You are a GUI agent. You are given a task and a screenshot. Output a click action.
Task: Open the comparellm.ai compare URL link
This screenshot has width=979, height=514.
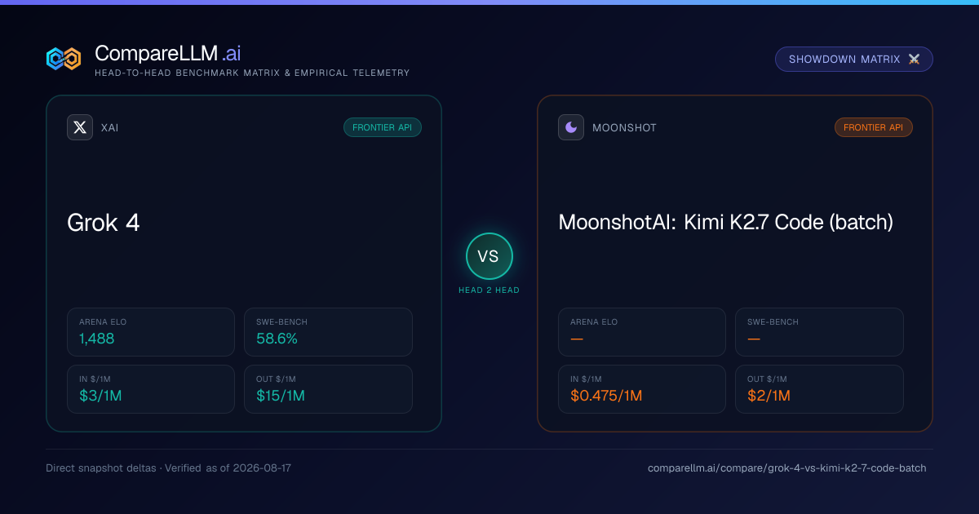click(787, 468)
